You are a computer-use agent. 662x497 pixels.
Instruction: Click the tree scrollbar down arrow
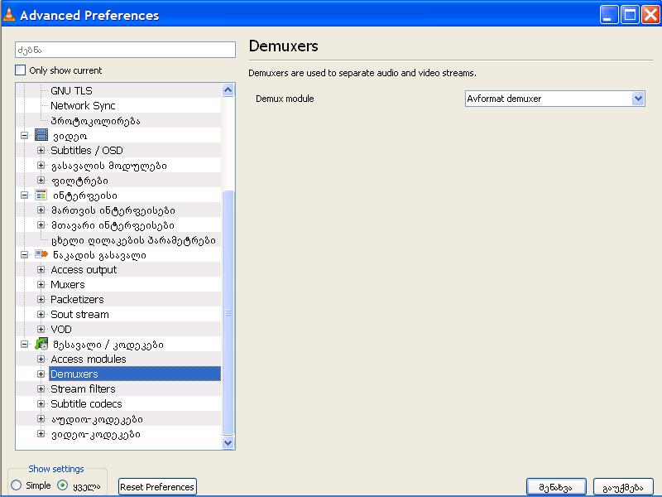[x=228, y=442]
